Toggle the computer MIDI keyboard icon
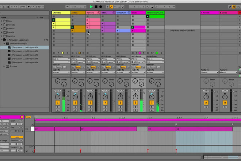The image size is (241, 161). click(234, 7)
